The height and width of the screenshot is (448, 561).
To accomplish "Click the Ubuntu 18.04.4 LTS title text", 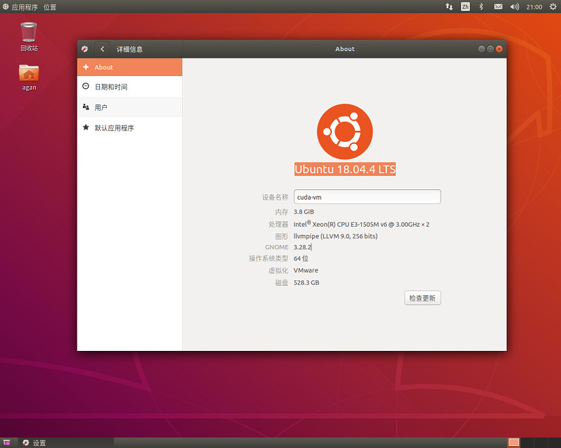I will (x=345, y=169).
